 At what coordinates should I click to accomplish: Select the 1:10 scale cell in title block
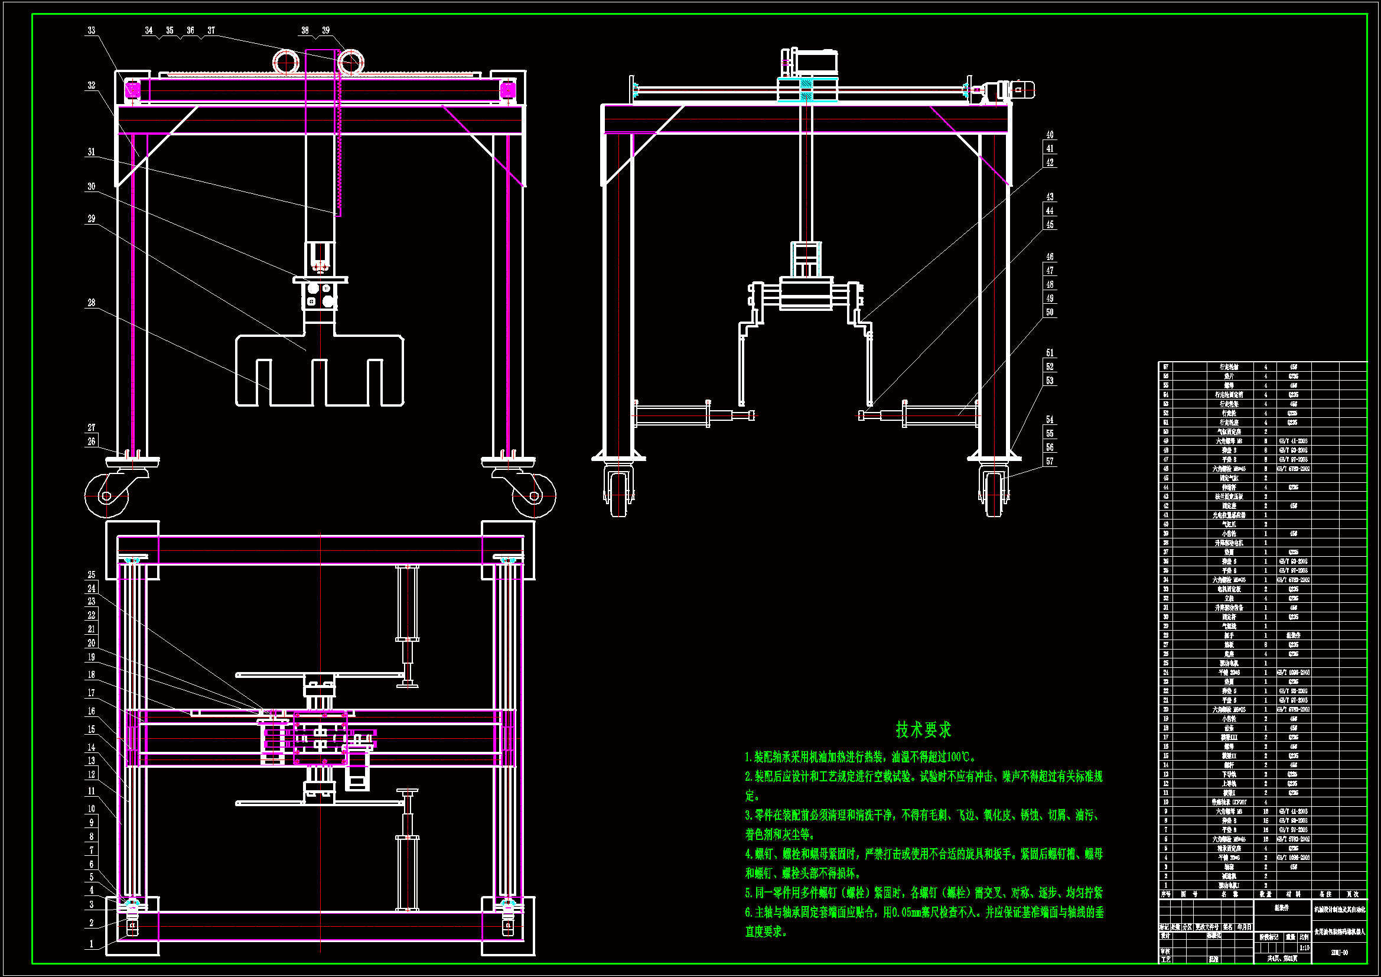[x=1304, y=948]
